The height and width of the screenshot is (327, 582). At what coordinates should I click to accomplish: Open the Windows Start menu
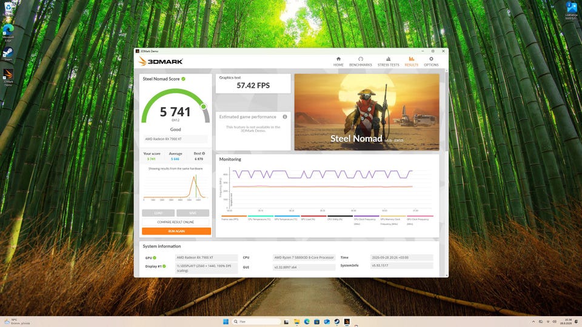[226, 322]
